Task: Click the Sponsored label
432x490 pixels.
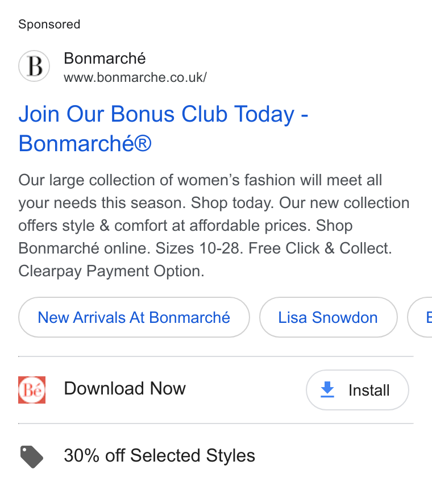Action: coord(49,24)
